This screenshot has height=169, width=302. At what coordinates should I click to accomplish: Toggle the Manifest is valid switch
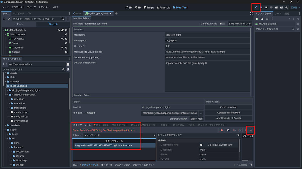[222, 24]
